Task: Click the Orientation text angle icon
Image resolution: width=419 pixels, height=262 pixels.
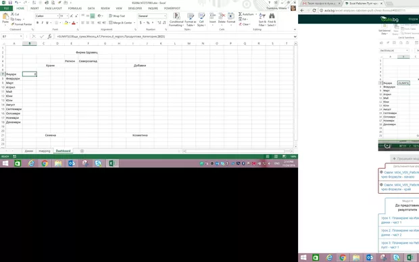Action: pyautogui.click(x=99, y=16)
